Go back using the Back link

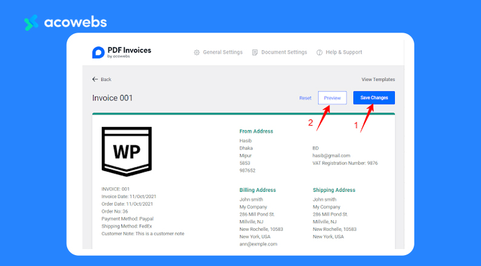point(102,79)
